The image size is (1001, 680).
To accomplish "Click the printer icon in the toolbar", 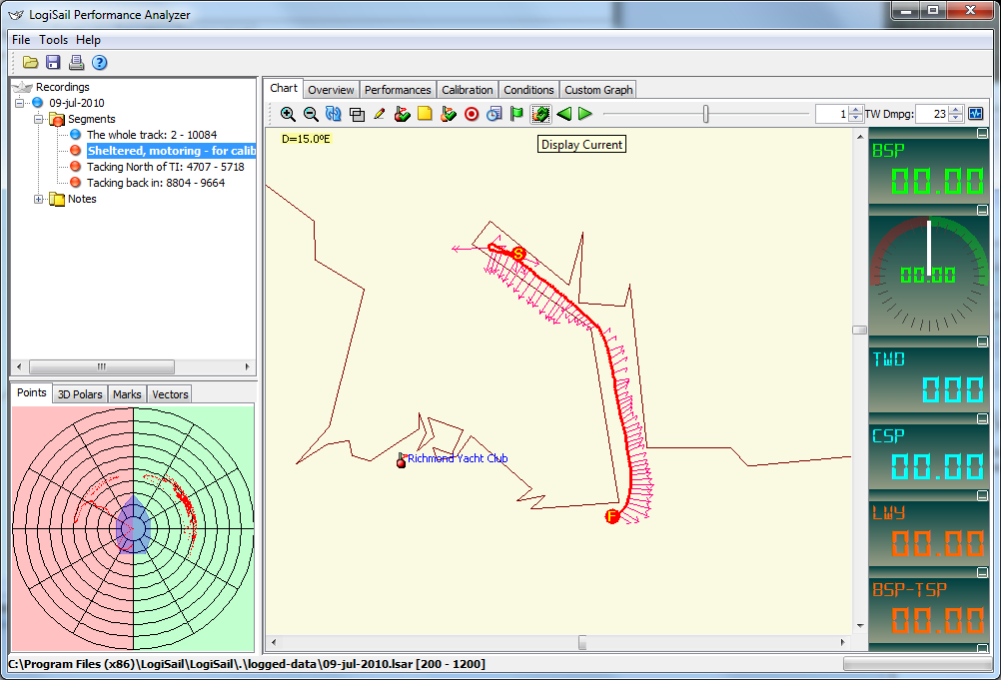I will tap(76, 63).
